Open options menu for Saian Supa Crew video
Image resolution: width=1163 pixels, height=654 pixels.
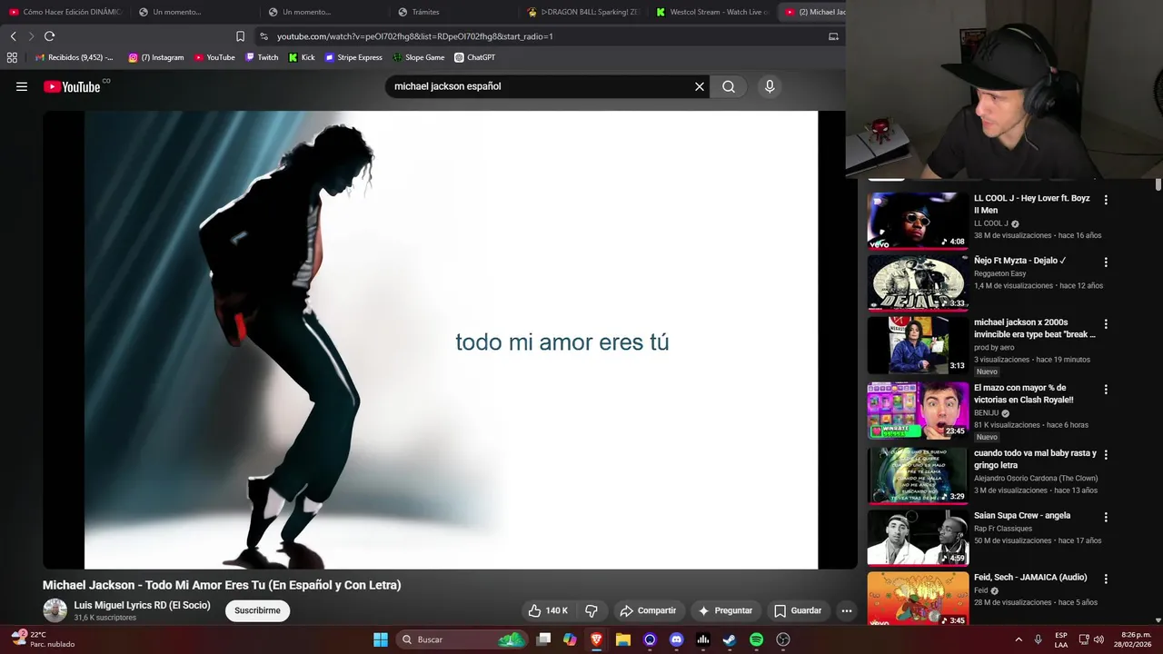(1106, 518)
